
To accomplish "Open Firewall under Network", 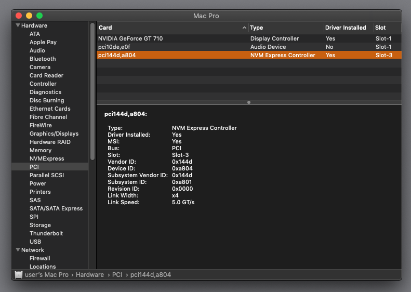I will 40,258.
